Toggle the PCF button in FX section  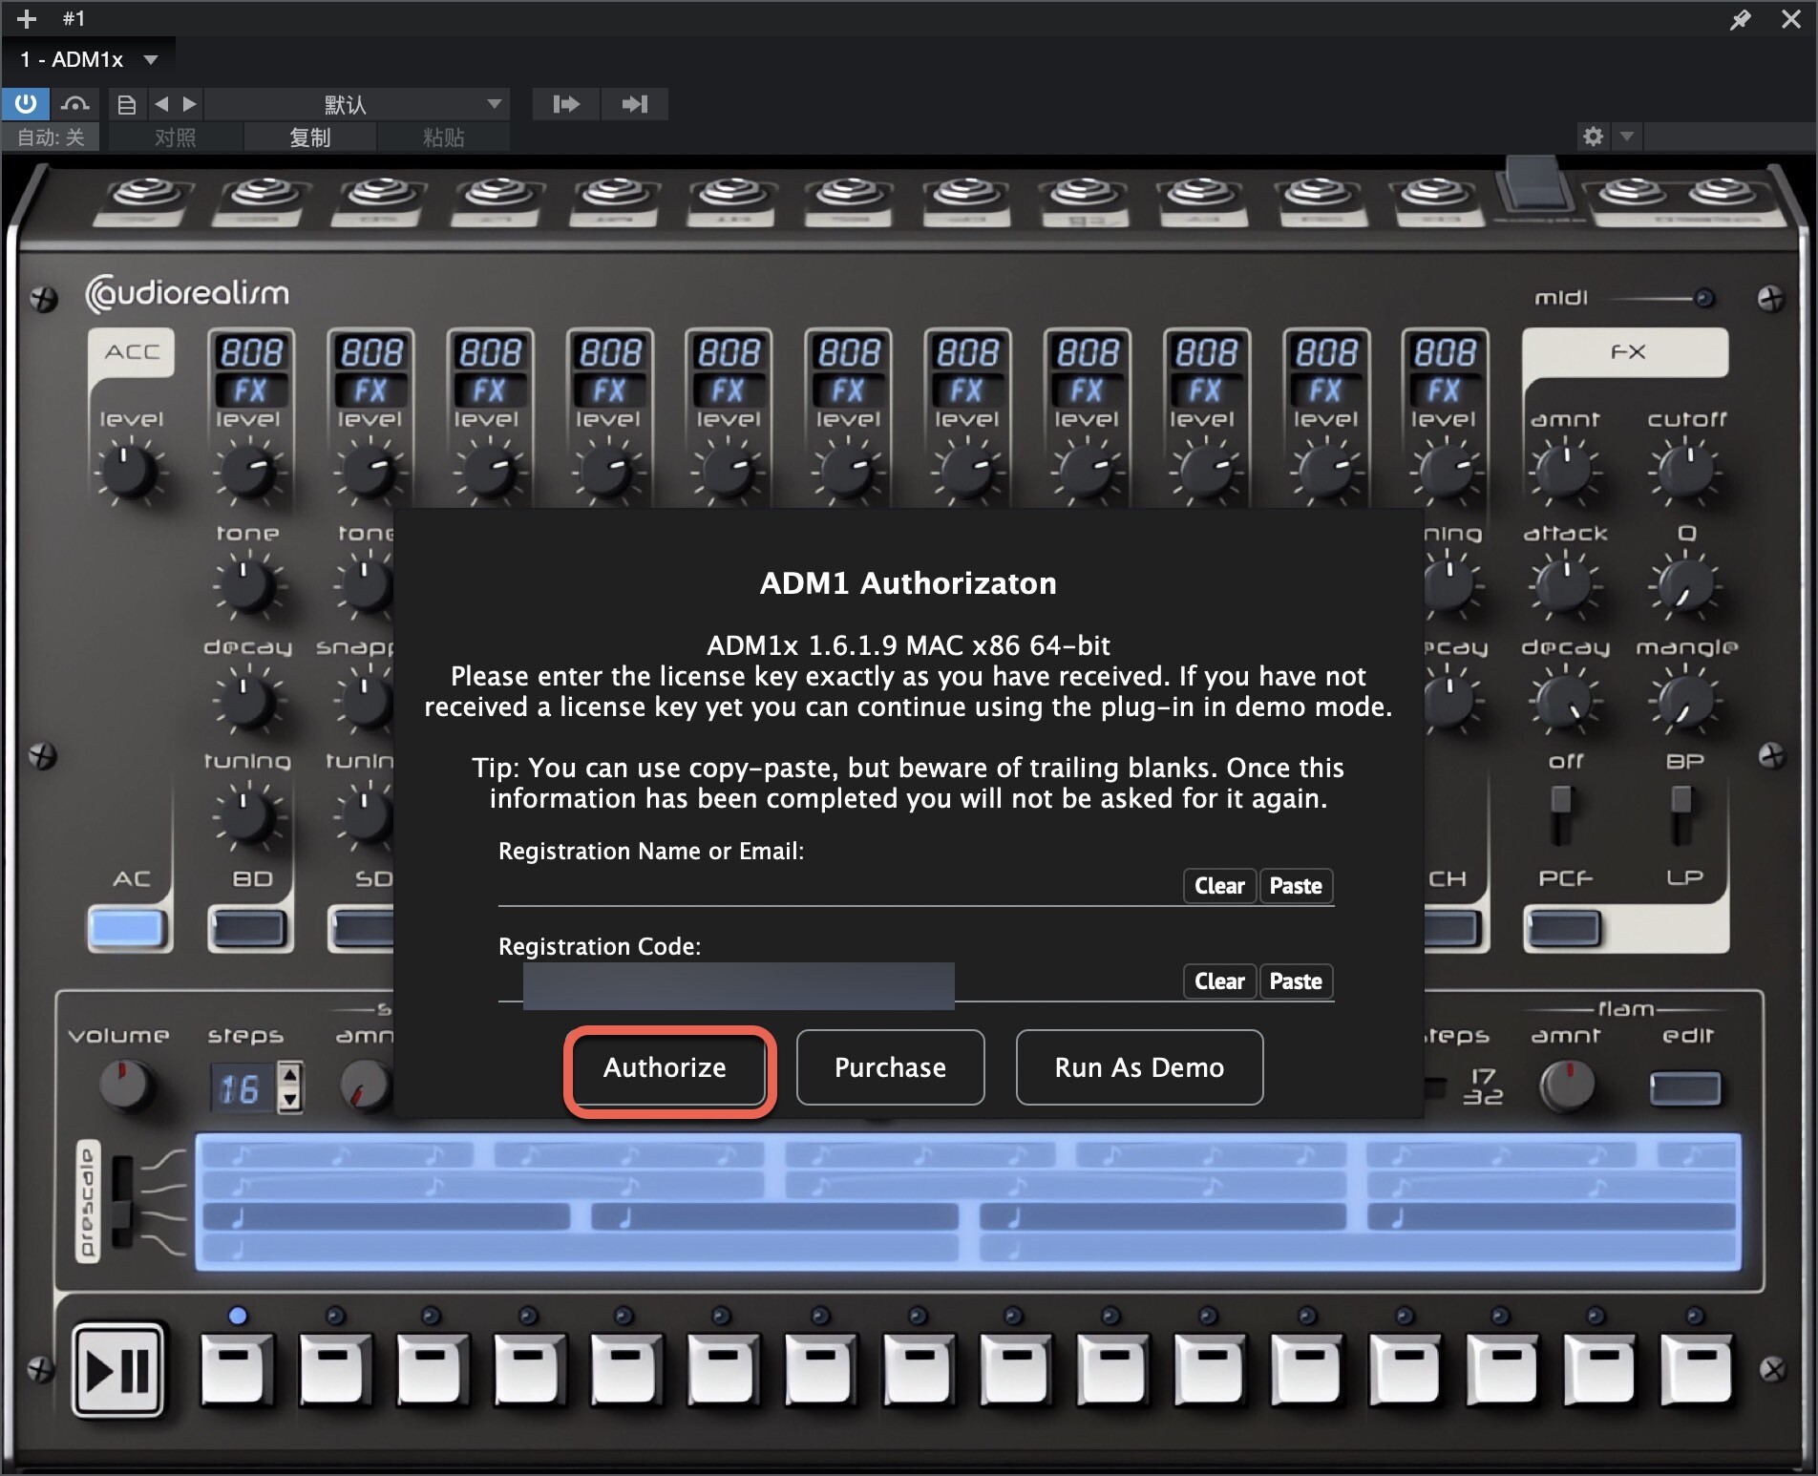(x=1564, y=928)
